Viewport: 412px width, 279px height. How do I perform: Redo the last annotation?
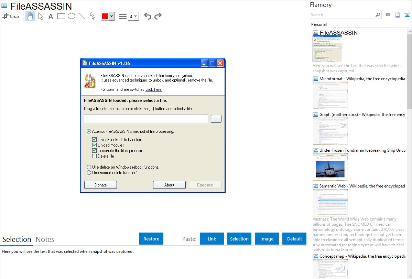pos(158,16)
